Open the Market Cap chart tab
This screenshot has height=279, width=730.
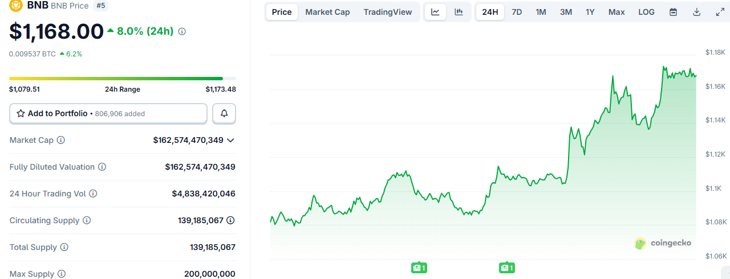click(327, 12)
